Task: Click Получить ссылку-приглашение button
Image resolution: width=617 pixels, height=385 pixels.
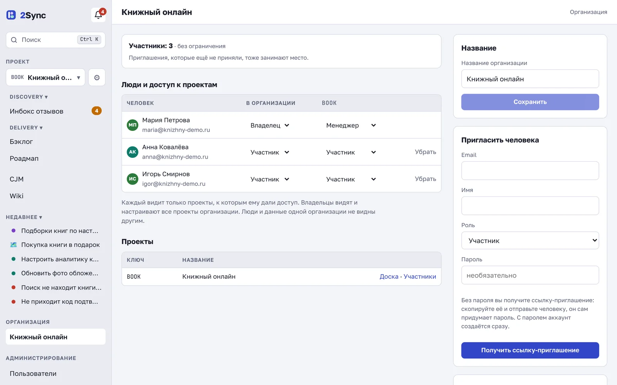Action: 530,350
